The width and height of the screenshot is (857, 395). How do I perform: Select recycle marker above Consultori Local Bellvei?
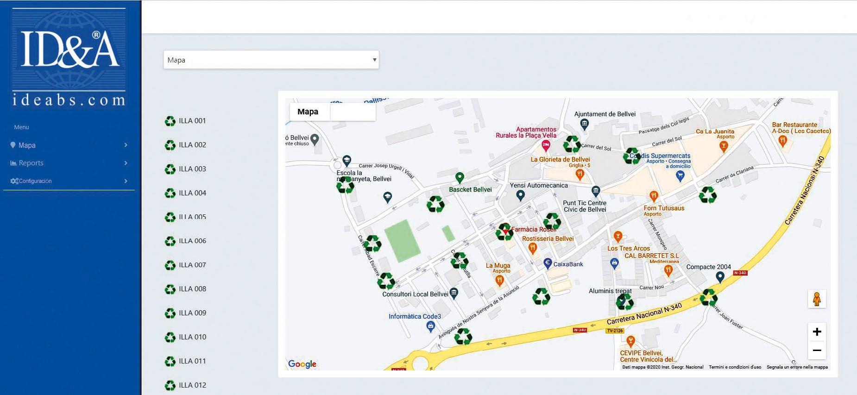coord(386,281)
